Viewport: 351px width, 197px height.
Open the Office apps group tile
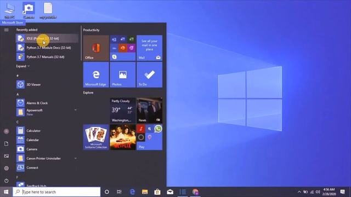(123, 48)
